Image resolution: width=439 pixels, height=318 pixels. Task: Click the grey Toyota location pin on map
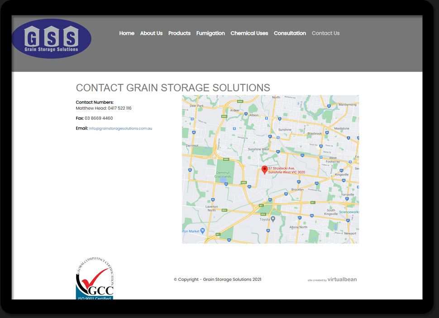coord(273,219)
